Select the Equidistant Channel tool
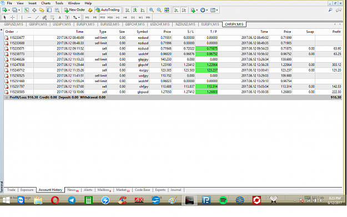 [x=44, y=17]
